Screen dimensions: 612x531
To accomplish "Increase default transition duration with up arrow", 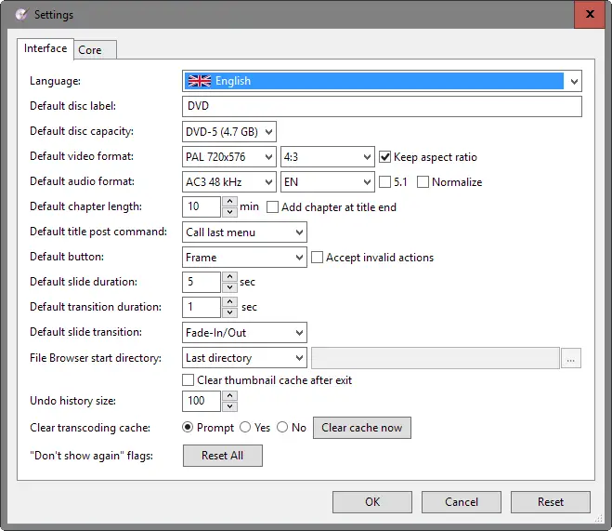I will (230, 302).
